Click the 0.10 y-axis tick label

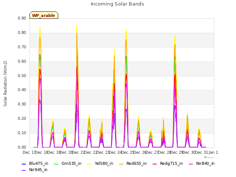[x=22, y=133]
